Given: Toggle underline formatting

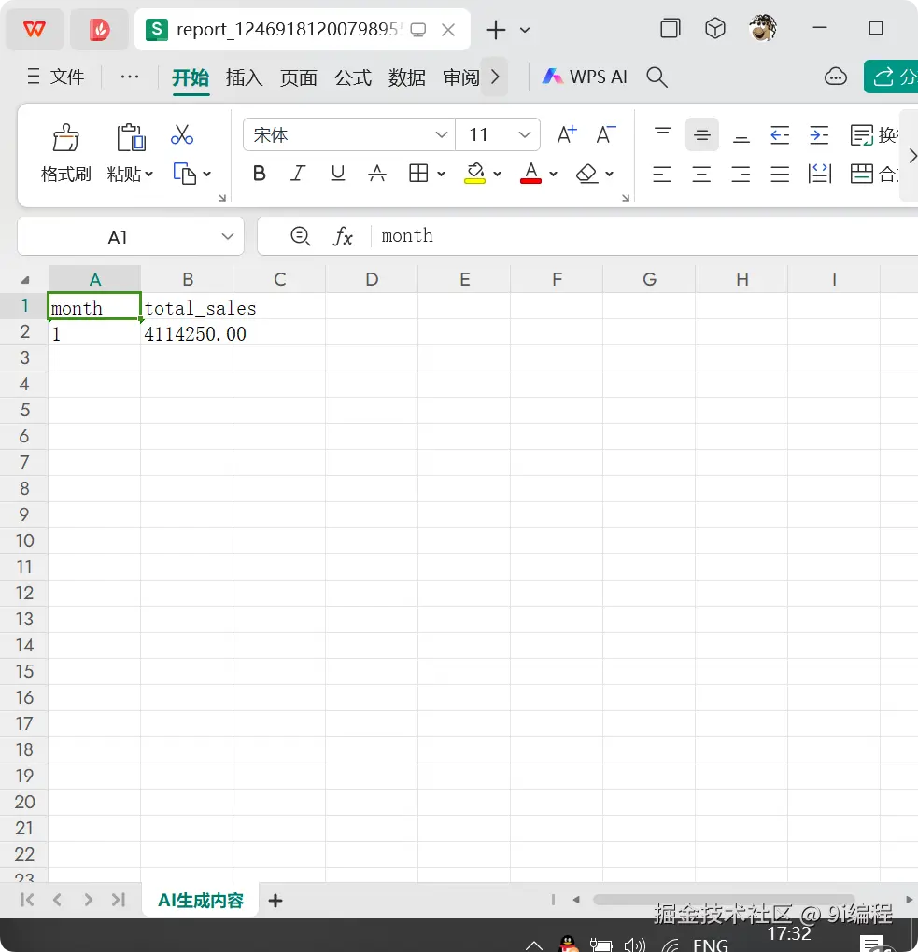Looking at the screenshot, I should click(338, 174).
